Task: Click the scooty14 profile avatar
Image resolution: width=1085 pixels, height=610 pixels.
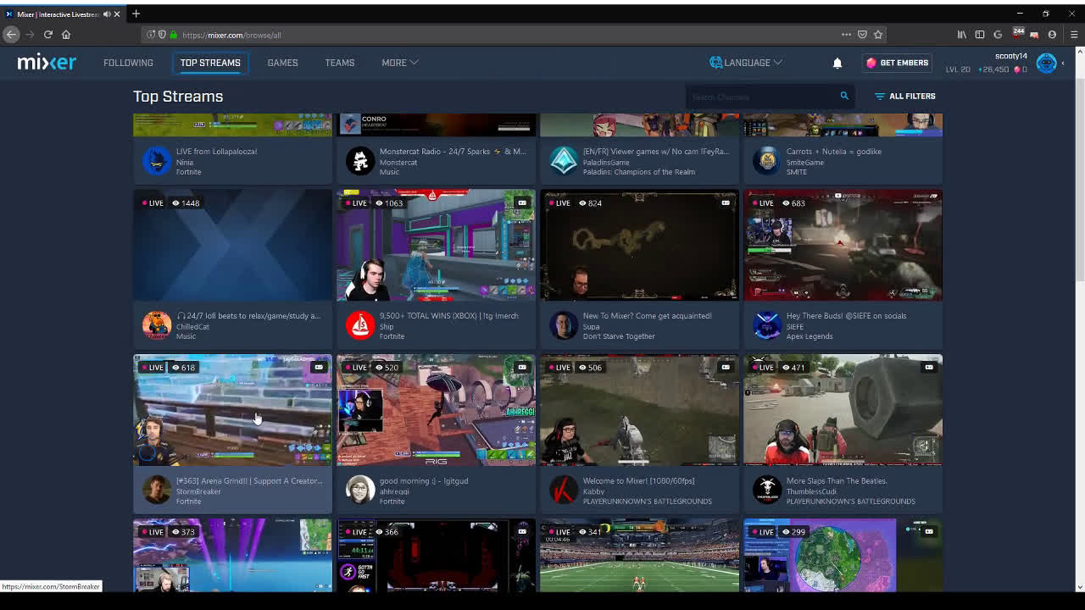Action: pos(1047,63)
